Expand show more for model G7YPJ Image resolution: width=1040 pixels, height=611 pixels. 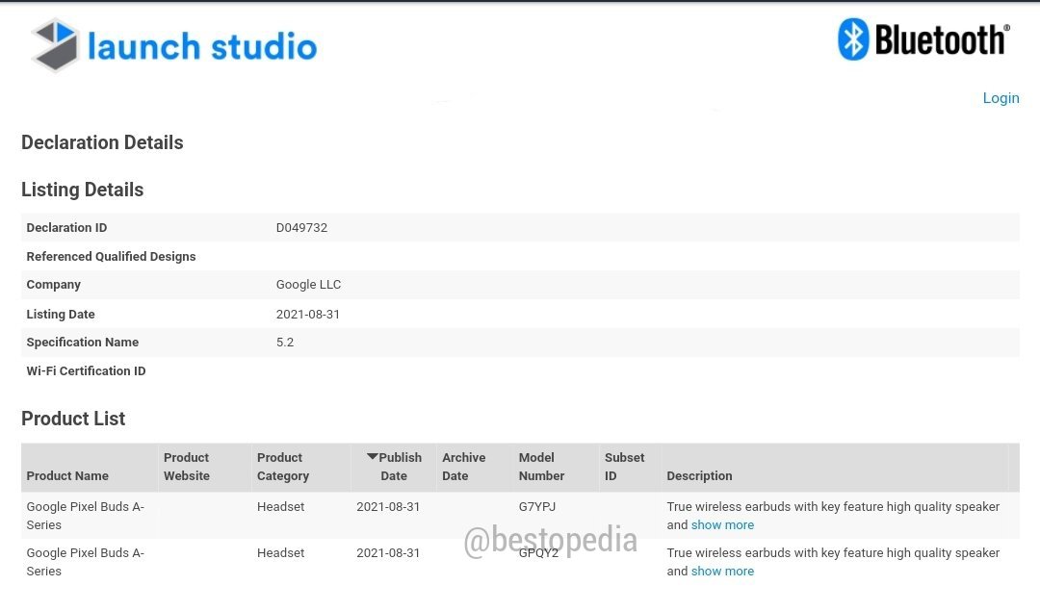pos(722,524)
